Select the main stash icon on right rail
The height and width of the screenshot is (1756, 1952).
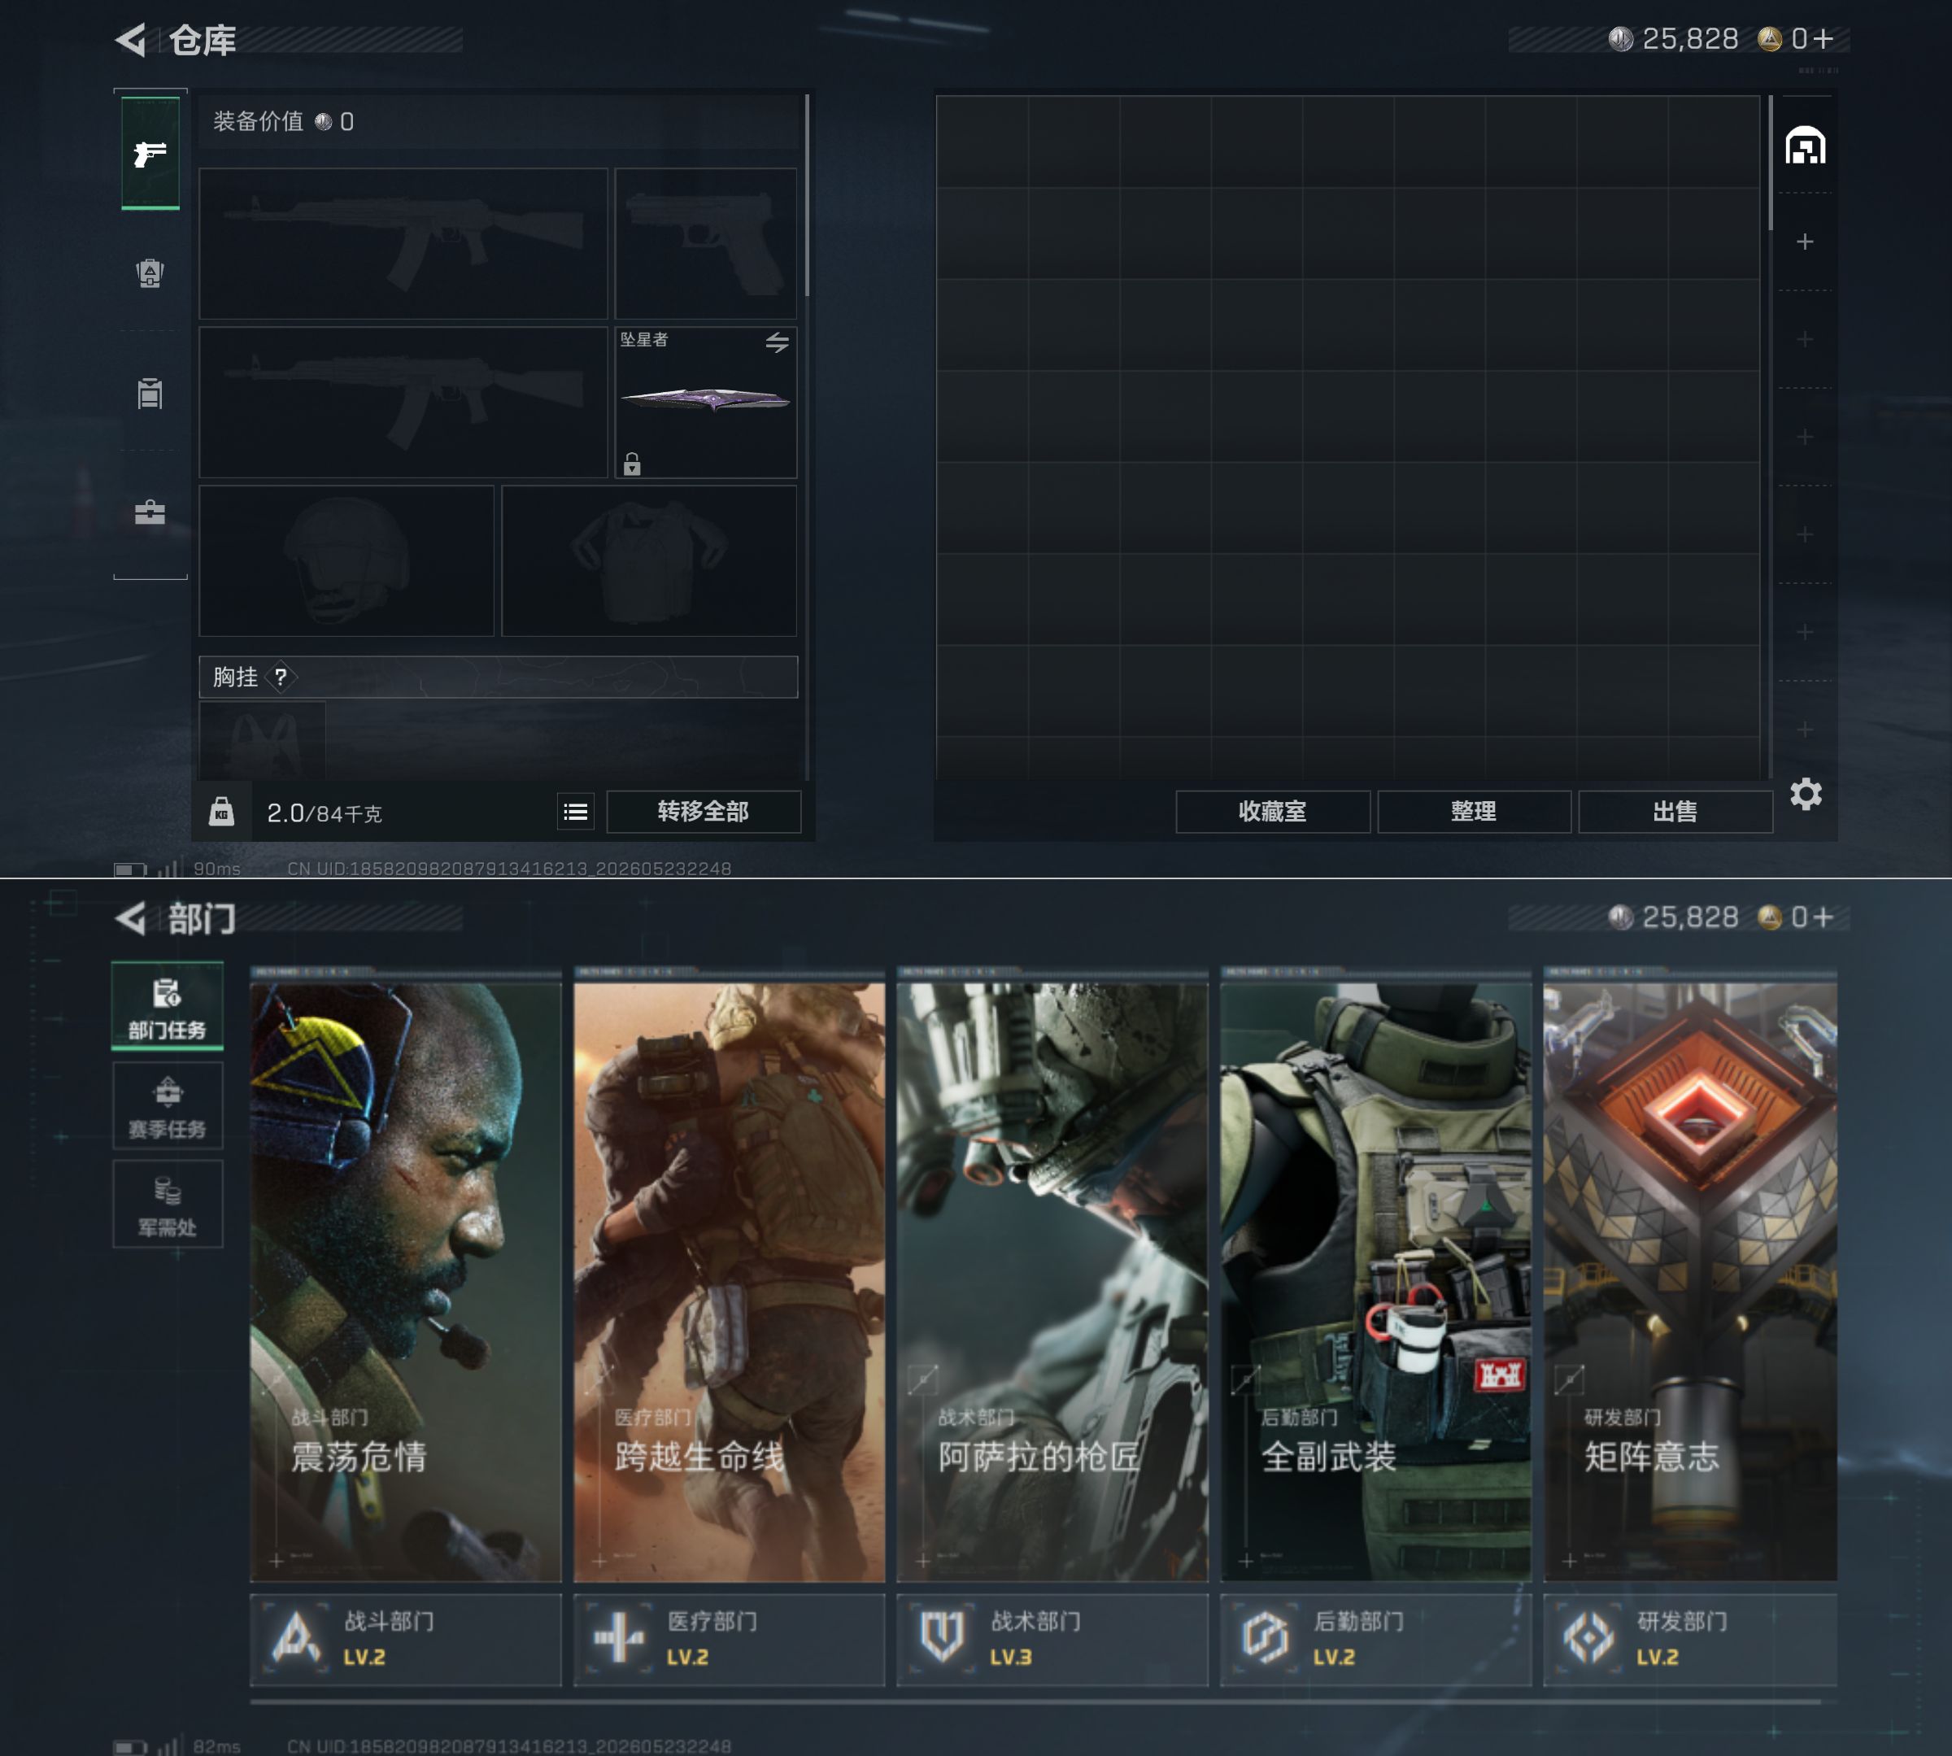(x=1806, y=146)
